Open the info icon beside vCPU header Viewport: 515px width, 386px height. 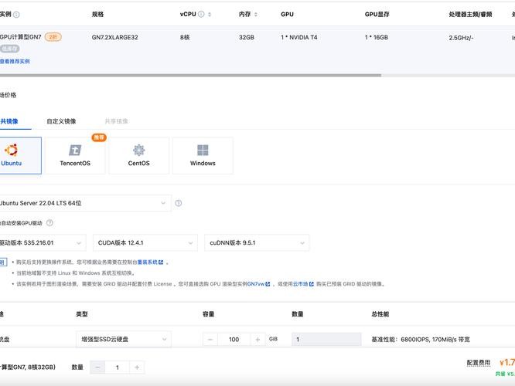point(201,14)
